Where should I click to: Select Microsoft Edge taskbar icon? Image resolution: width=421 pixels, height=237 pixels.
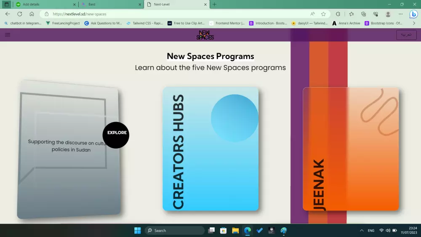click(248, 230)
